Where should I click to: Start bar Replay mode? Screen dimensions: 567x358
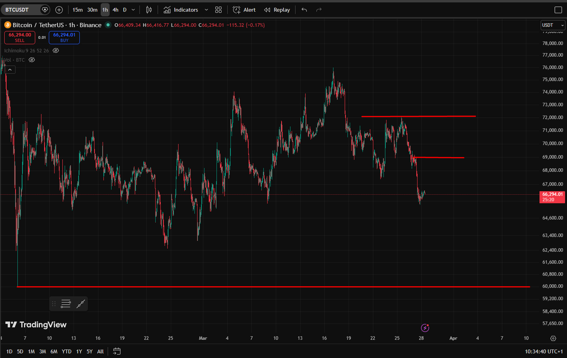pos(277,9)
